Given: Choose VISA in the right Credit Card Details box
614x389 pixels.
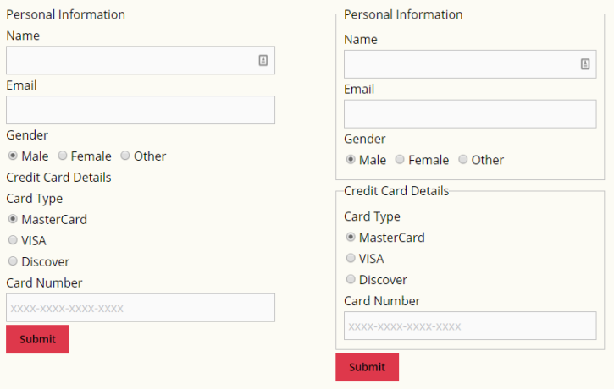Looking at the screenshot, I should click(351, 258).
